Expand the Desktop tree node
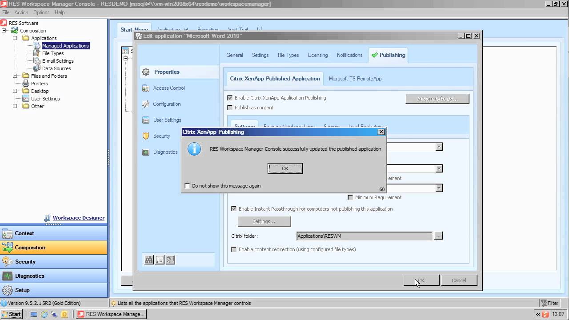The height and width of the screenshot is (320, 569). coord(15,91)
